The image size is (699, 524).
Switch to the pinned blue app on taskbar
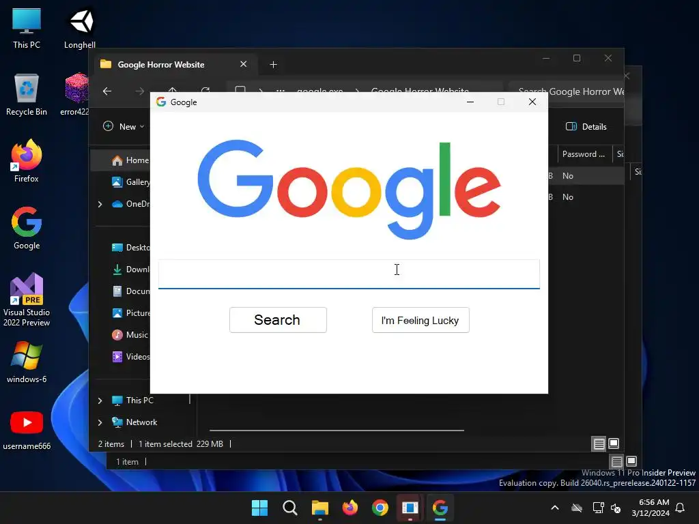pos(410,508)
